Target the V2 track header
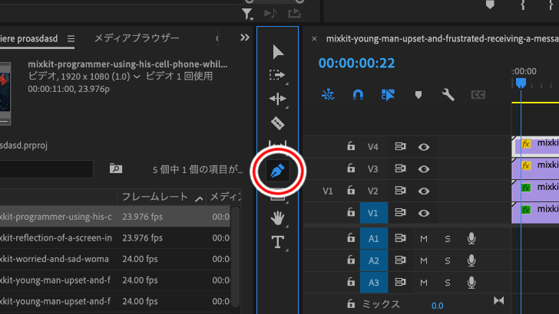The width and height of the screenshot is (559, 314). click(373, 191)
